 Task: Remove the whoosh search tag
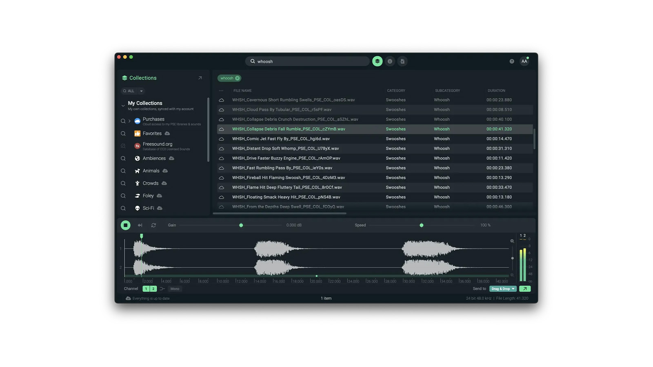pos(238,78)
